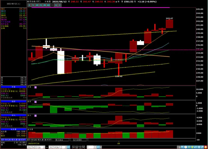Switch to the monthly (月) chart period
This screenshot has width=208, height=149.
(60, 5)
